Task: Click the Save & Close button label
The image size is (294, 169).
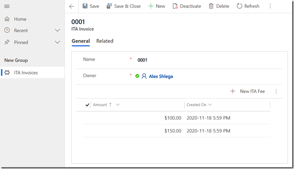Action: (127, 6)
